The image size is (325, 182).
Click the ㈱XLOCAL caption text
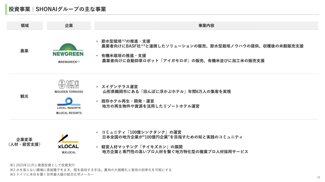(x=69, y=152)
